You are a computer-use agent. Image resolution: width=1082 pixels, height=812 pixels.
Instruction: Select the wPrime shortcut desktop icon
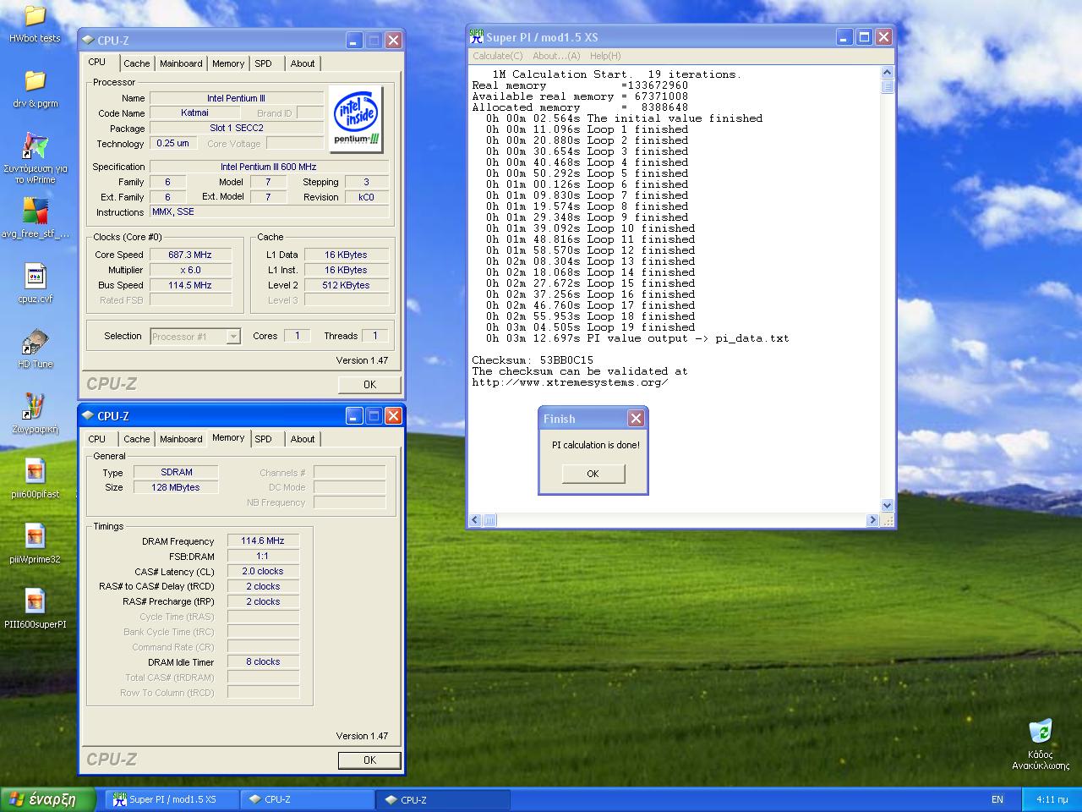35,145
